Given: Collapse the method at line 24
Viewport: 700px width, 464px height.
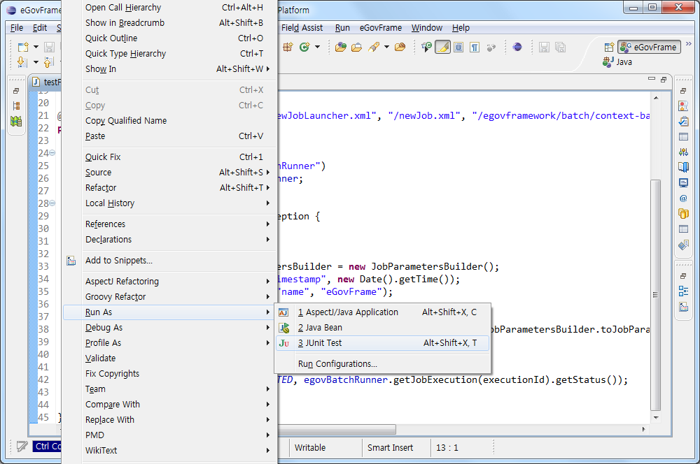Looking at the screenshot, I should [52, 153].
